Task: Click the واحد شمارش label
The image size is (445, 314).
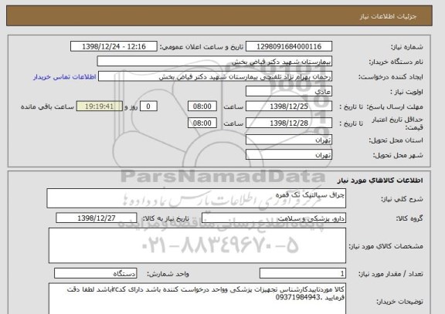Action: (x=168, y=274)
